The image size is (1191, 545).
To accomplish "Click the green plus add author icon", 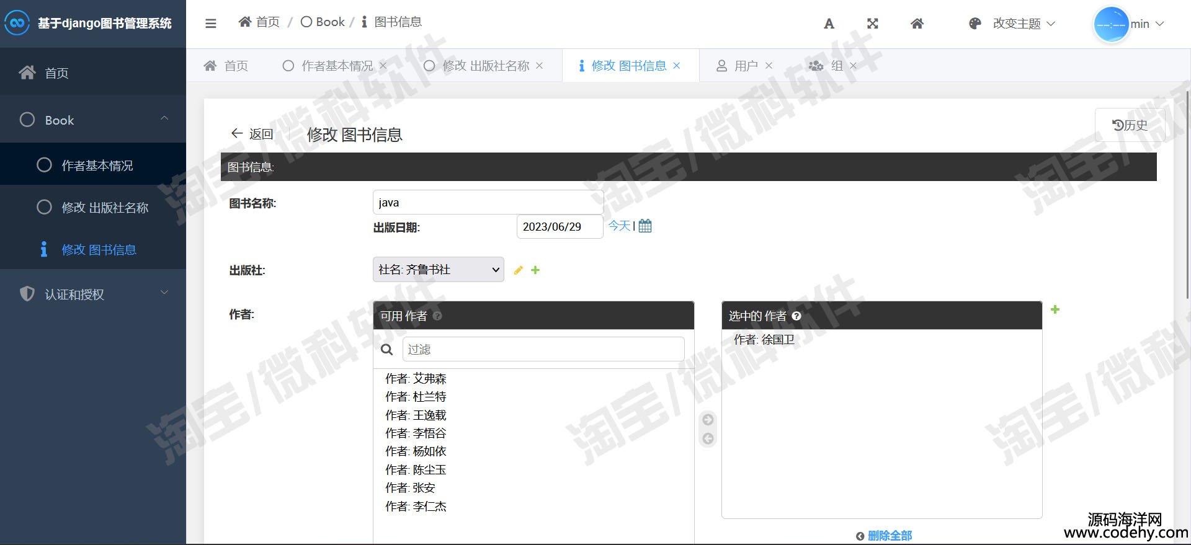I will (x=1055, y=309).
